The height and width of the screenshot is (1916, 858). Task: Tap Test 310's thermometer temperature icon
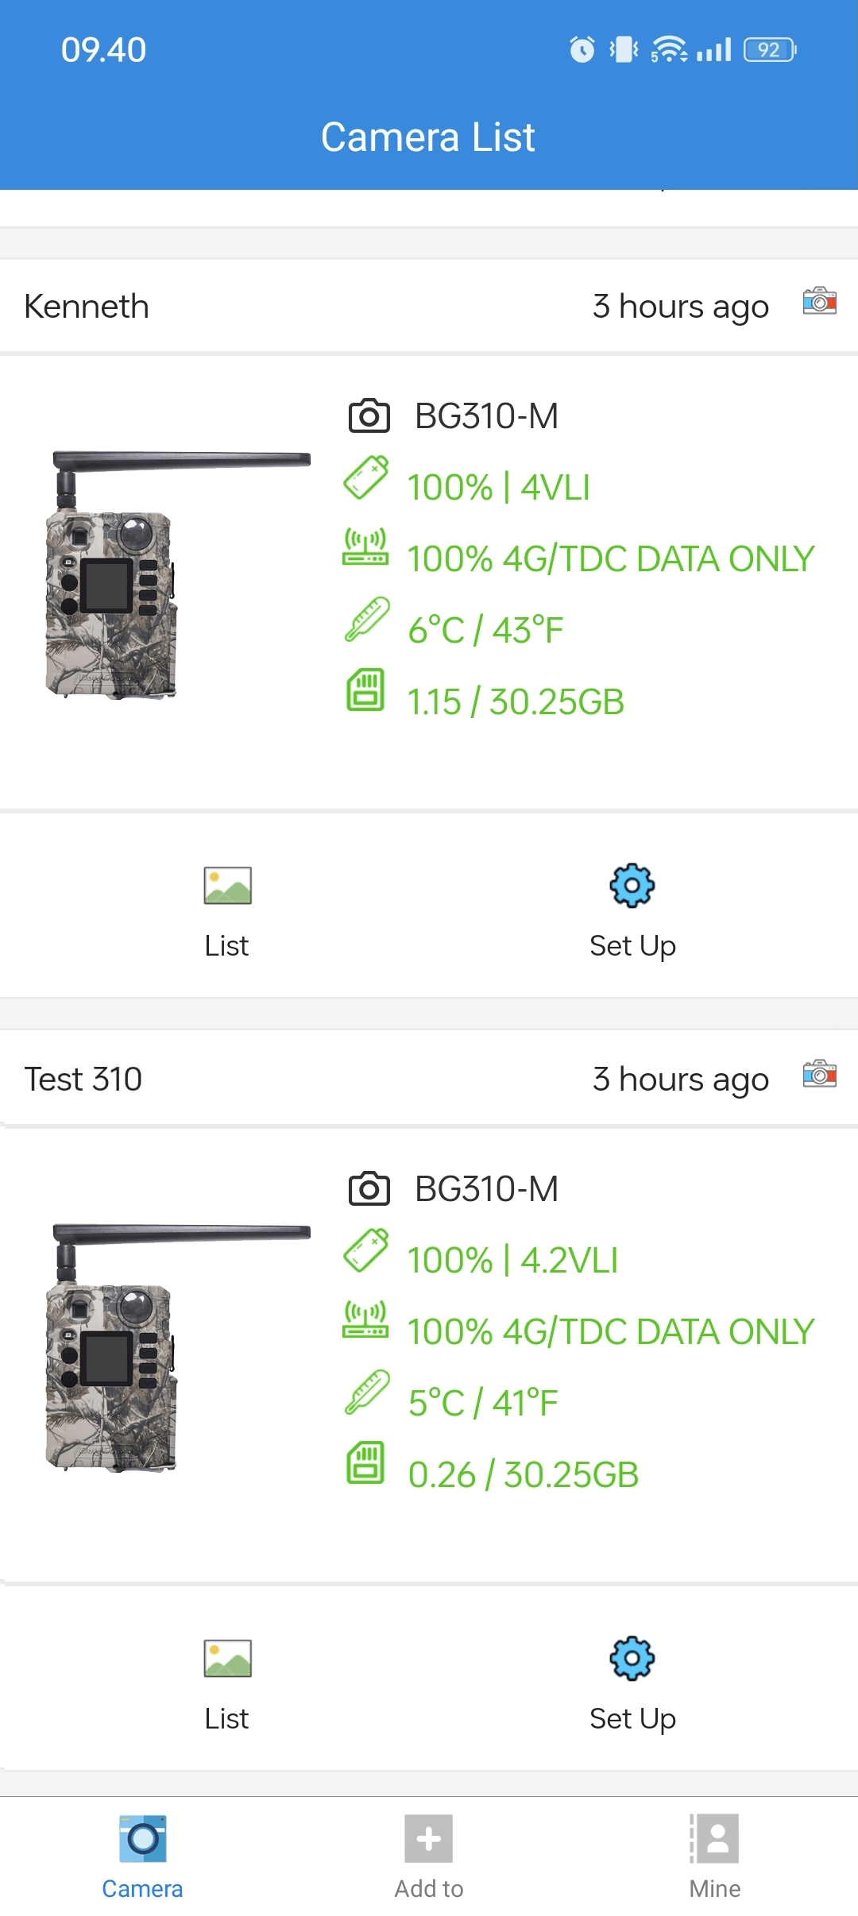tap(366, 1393)
